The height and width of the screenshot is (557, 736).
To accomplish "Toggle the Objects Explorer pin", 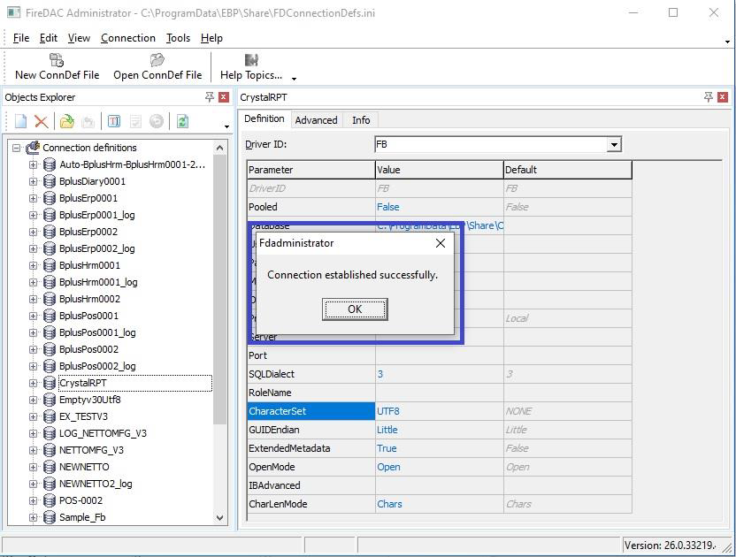I will click(210, 97).
